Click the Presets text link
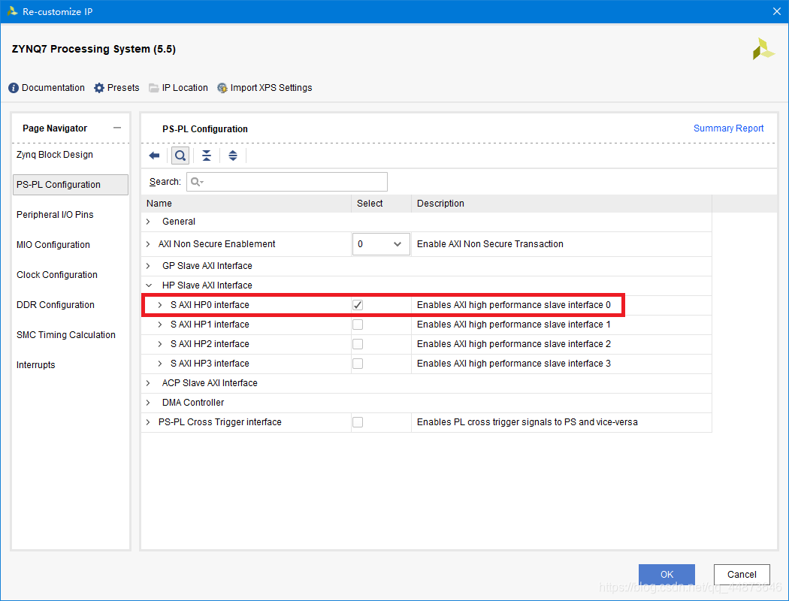This screenshot has height=601, width=789. pyautogui.click(x=123, y=88)
